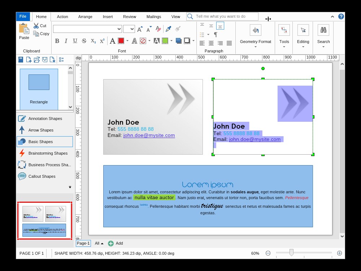Change the library view with the list icon

click(x=61, y=60)
